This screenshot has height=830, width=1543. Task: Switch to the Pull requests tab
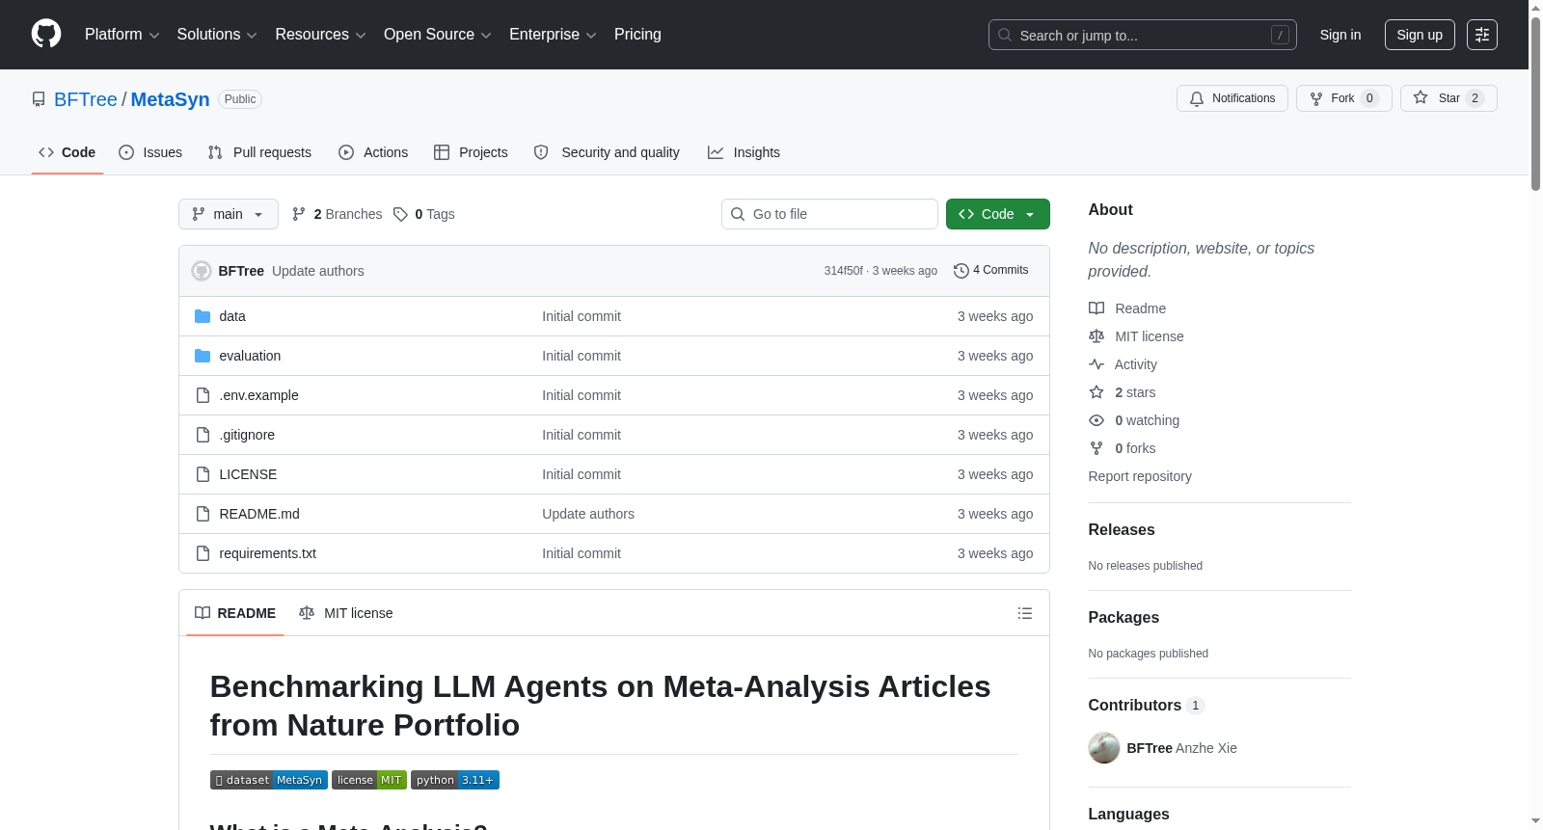(259, 152)
